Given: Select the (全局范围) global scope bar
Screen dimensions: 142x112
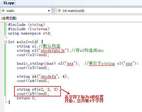Looking at the screenshot, I should (x=71, y=18).
